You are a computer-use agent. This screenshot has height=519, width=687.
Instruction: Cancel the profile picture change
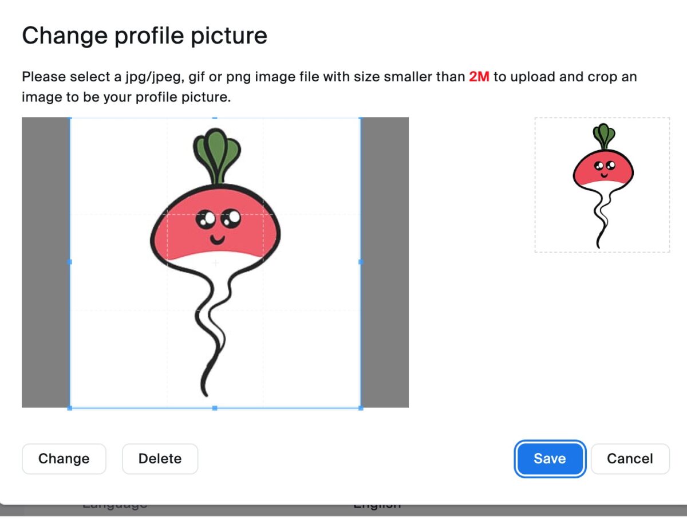[x=630, y=459]
